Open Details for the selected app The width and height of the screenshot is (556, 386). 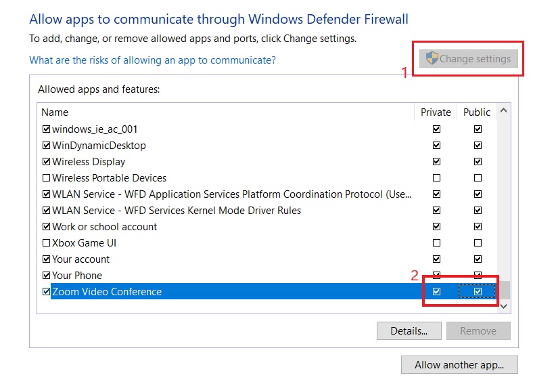[x=409, y=331]
